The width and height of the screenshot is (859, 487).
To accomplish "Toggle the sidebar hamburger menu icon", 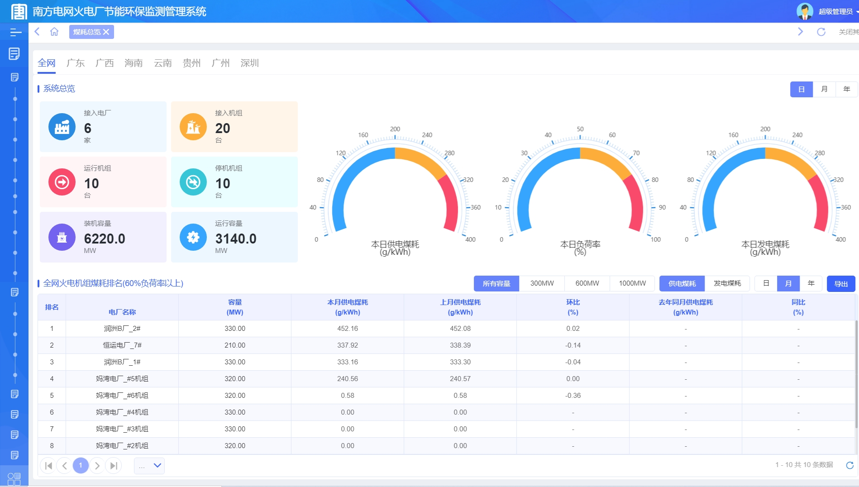I will [15, 32].
